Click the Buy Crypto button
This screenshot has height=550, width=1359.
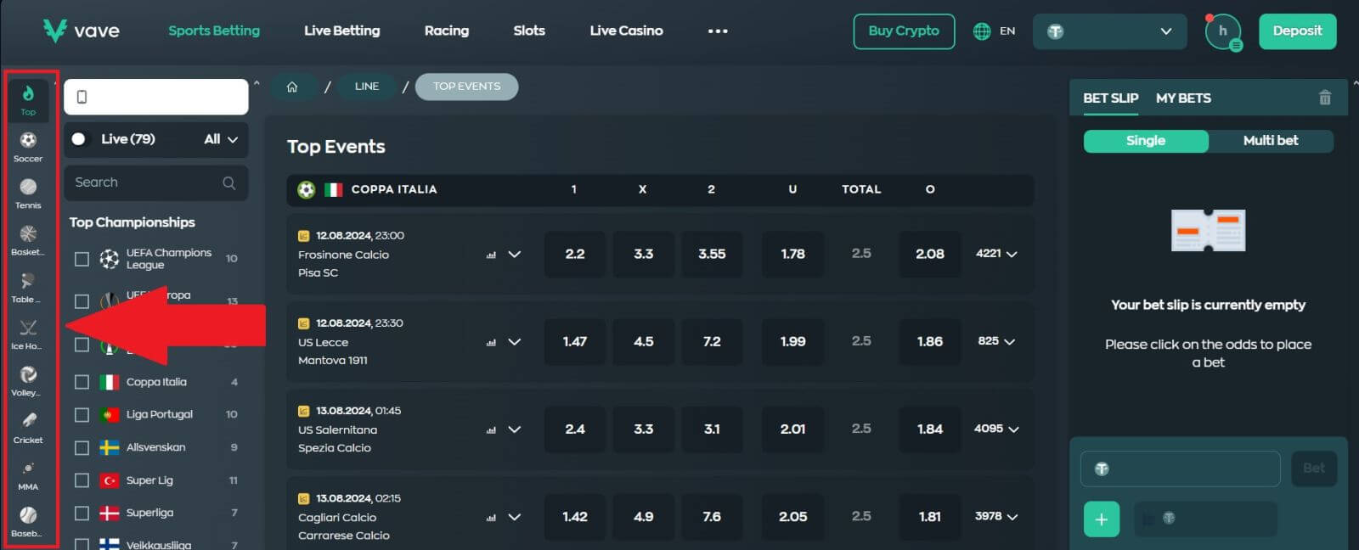pyautogui.click(x=904, y=31)
